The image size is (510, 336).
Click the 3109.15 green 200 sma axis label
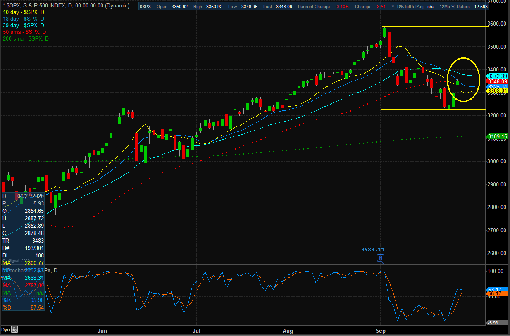click(x=497, y=136)
